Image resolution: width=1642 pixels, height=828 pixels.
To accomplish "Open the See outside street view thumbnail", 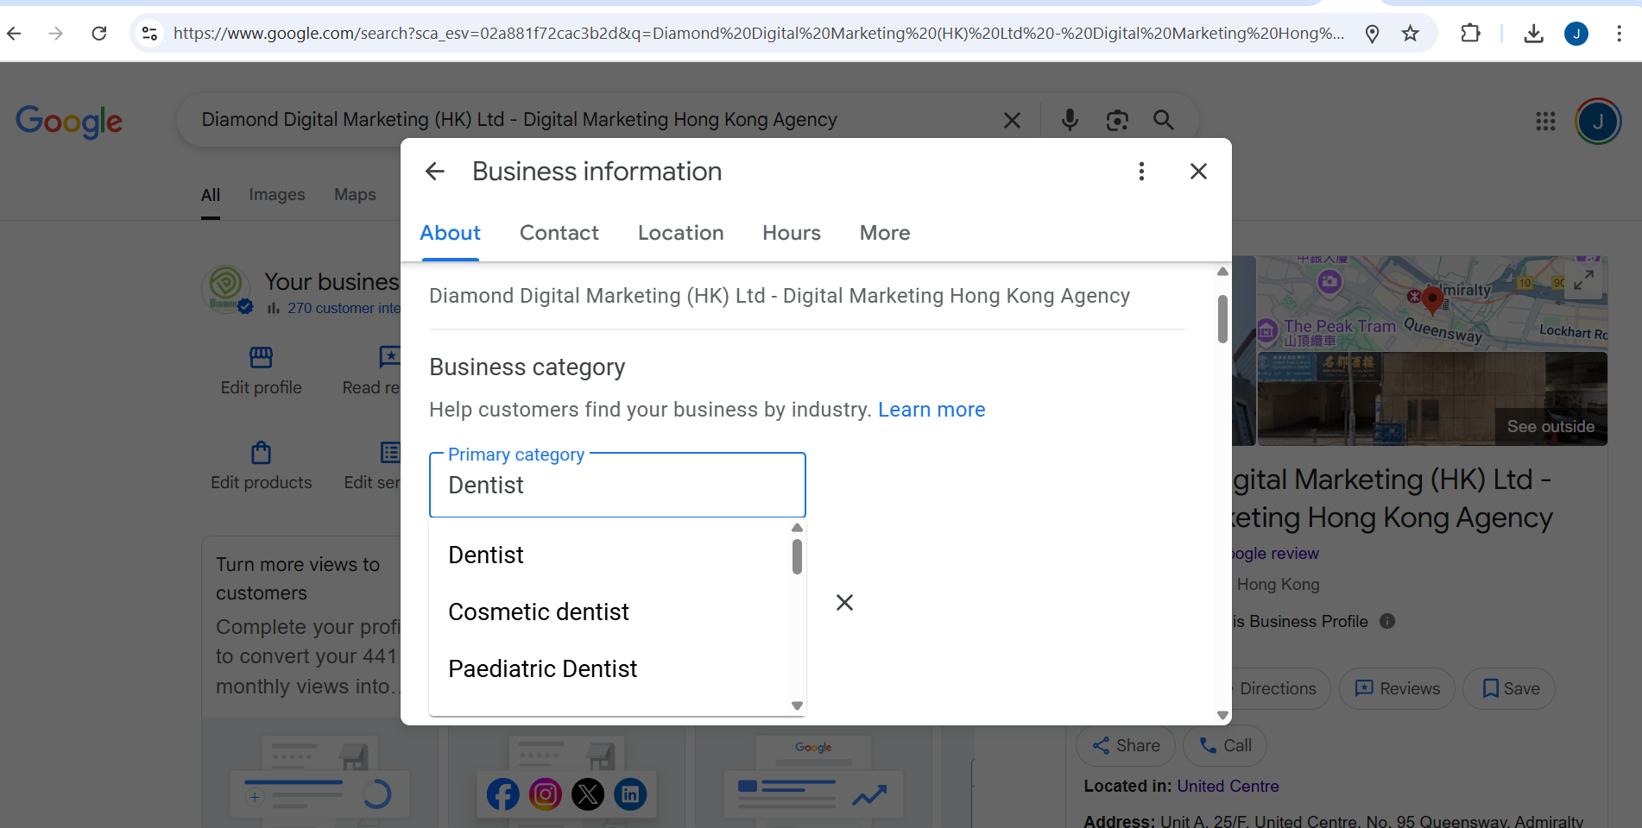I will click(1432, 398).
